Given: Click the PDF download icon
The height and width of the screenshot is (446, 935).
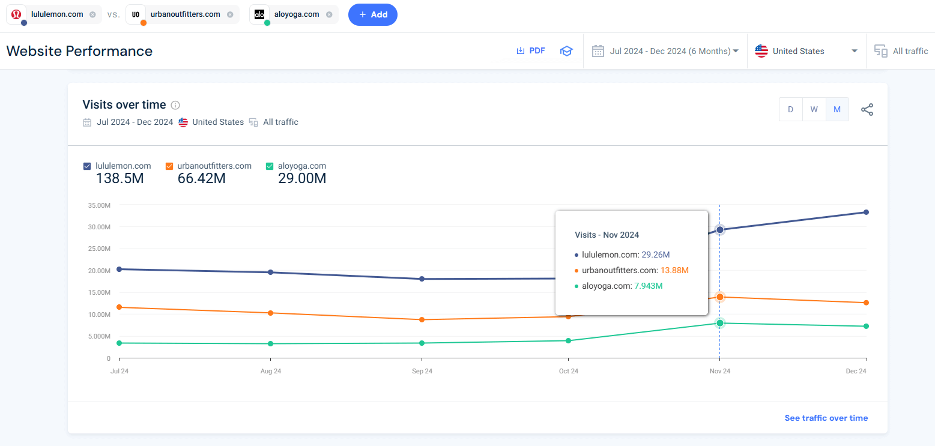Looking at the screenshot, I should tap(521, 51).
